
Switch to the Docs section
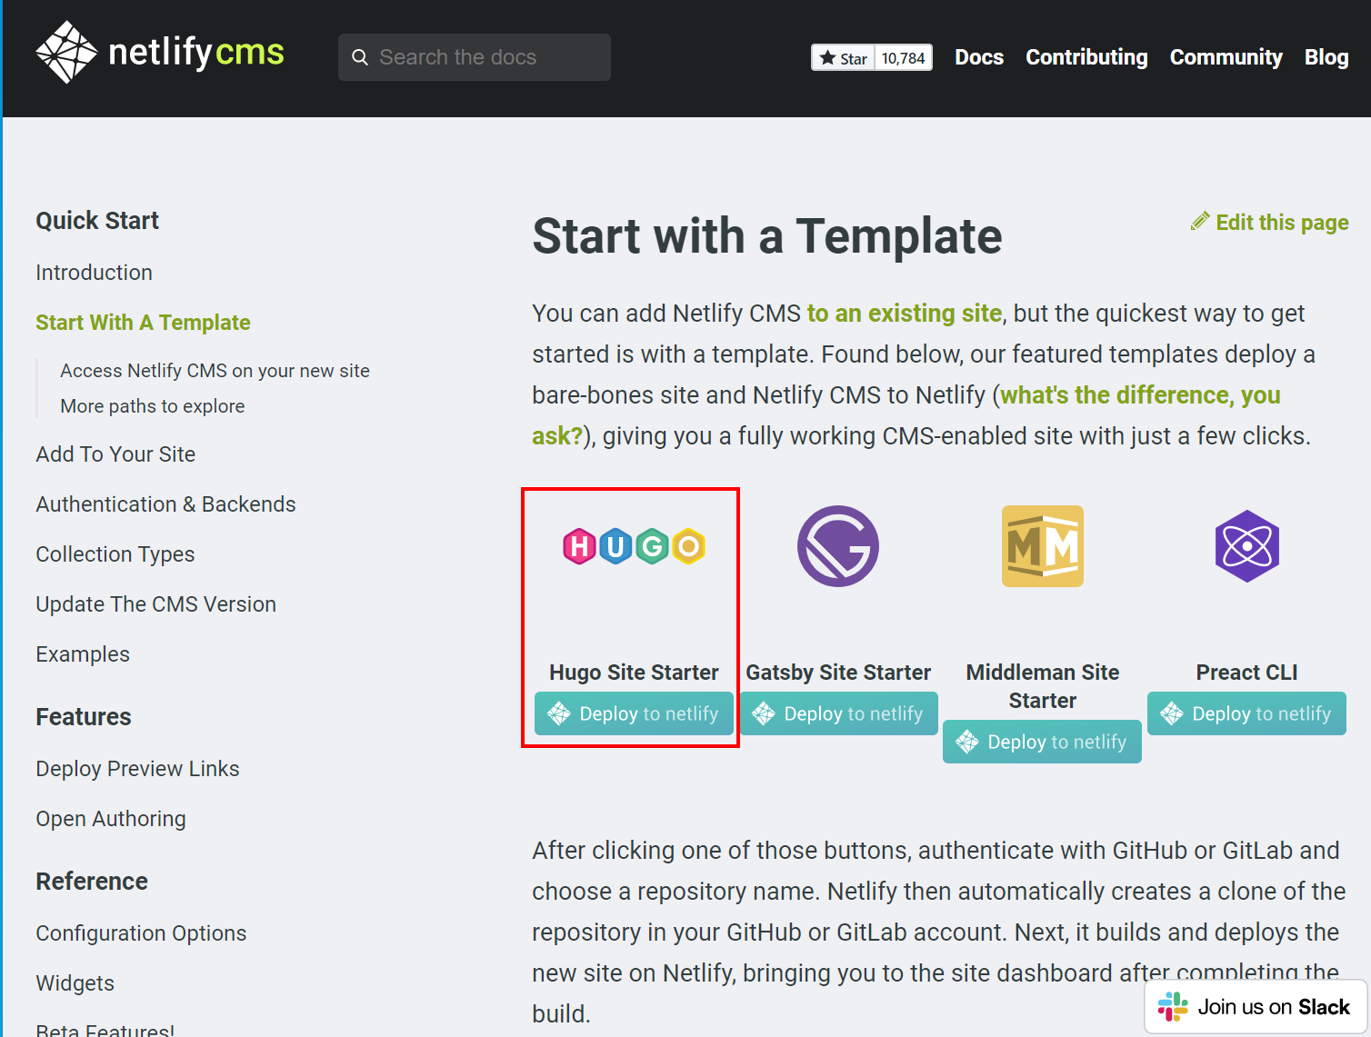(x=978, y=56)
